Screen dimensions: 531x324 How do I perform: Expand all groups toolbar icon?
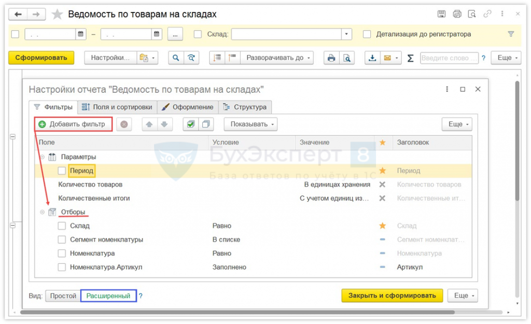(232, 58)
